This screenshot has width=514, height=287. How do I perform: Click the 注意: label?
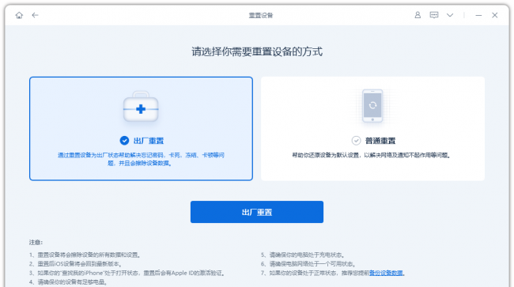click(36, 243)
